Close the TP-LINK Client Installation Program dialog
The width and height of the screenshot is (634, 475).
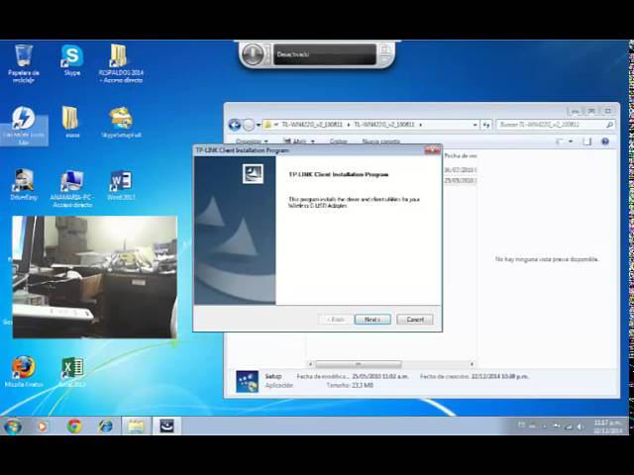(x=432, y=150)
